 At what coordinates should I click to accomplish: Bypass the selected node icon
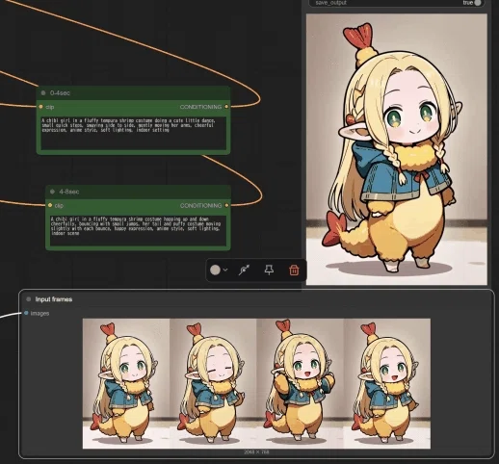[x=244, y=271]
